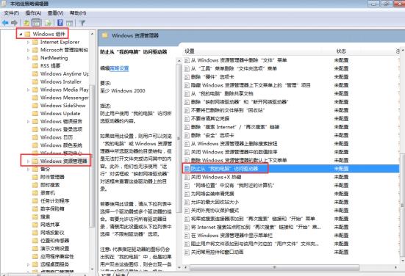
Task: Click the 数字保险箱 folder icon
Action: (35, 208)
